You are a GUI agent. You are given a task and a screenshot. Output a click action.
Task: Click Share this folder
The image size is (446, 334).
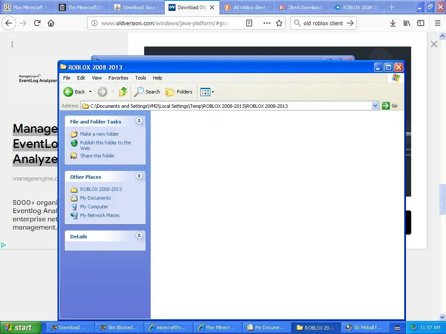tap(97, 156)
